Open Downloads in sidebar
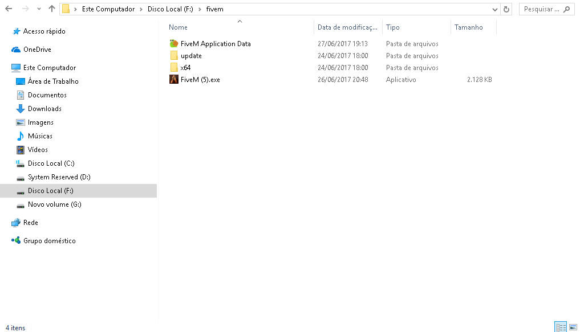 pos(44,109)
